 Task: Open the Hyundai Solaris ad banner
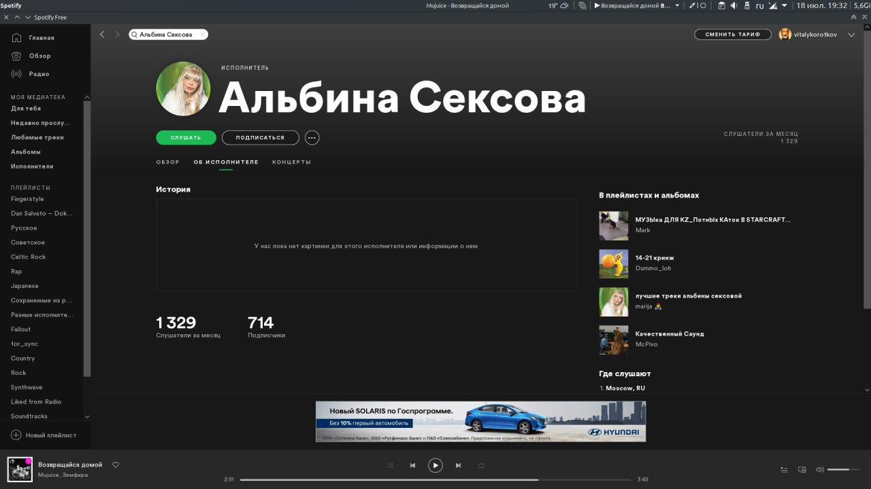pyautogui.click(x=480, y=421)
